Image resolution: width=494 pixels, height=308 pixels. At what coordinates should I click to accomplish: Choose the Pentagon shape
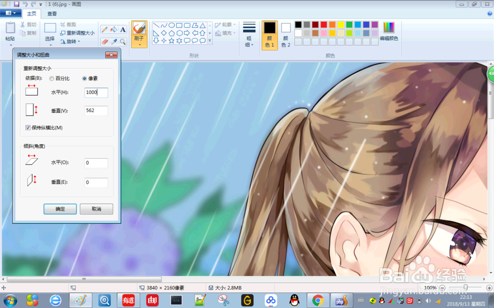[172, 33]
